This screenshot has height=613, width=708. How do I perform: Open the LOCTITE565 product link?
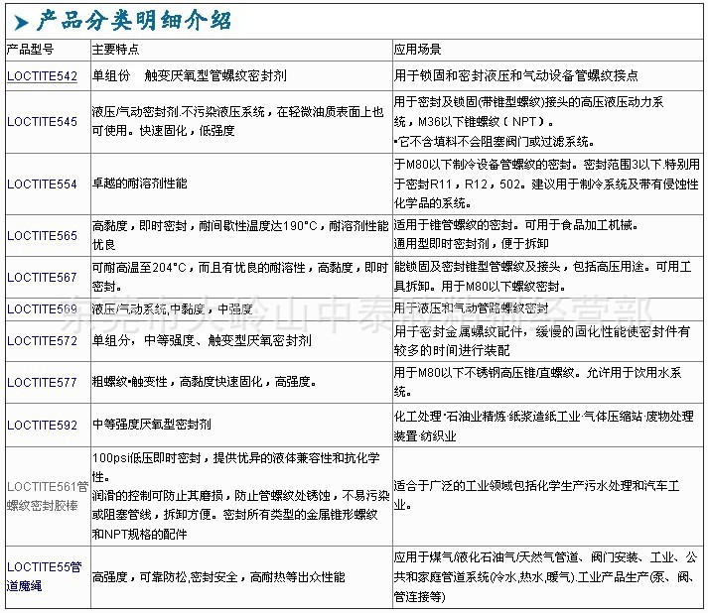click(x=42, y=235)
